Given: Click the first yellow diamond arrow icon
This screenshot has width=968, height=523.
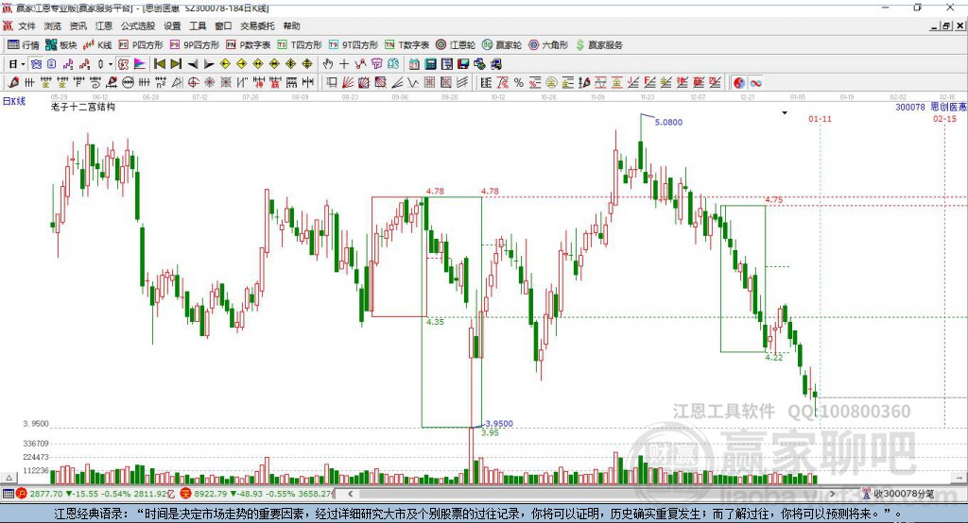Looking at the screenshot, I should point(225,64).
